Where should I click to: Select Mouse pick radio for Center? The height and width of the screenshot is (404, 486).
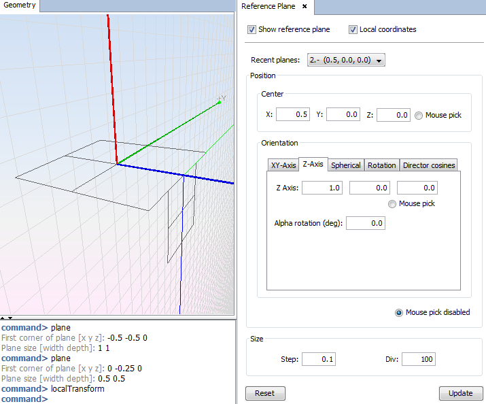point(419,116)
